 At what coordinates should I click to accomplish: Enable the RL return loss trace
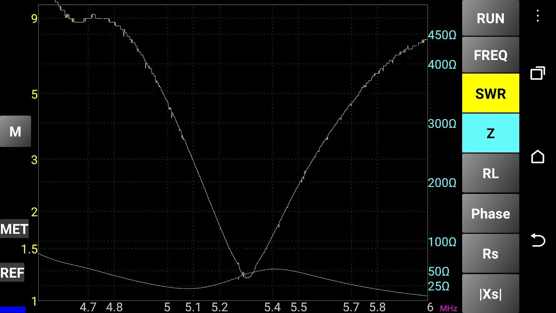[490, 173]
